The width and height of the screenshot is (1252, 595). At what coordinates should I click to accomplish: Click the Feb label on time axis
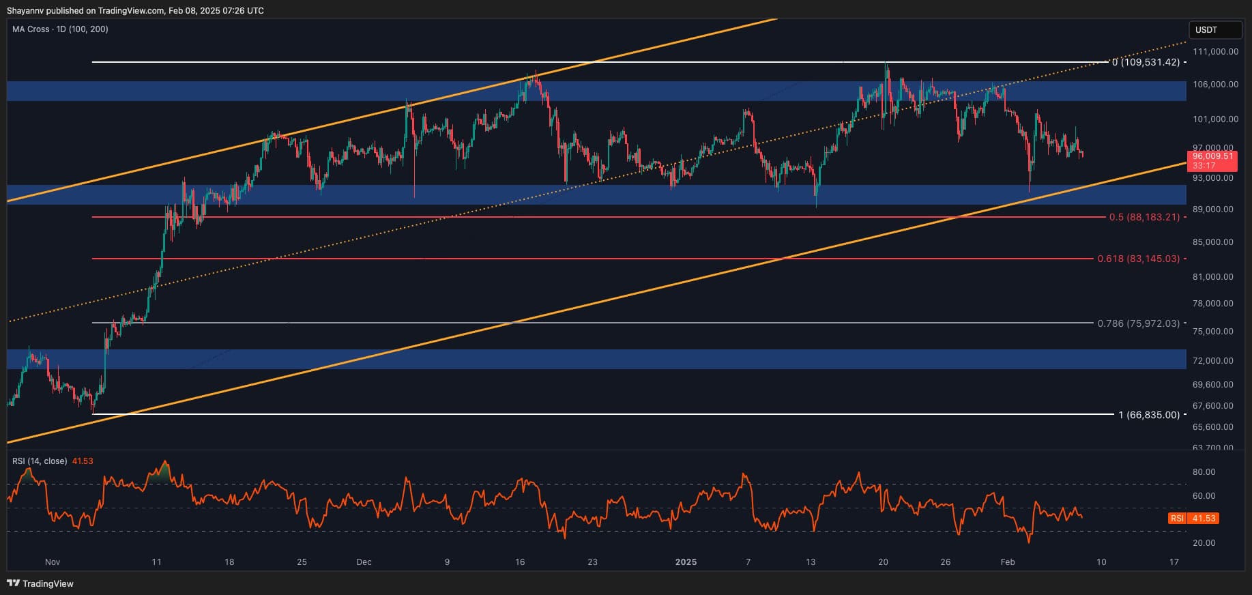[x=1008, y=562]
